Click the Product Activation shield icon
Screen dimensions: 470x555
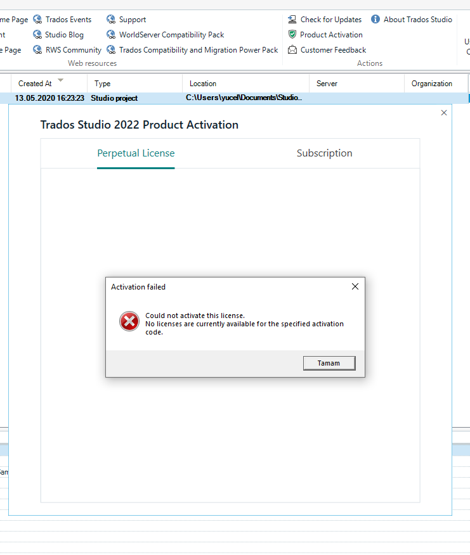pos(292,34)
